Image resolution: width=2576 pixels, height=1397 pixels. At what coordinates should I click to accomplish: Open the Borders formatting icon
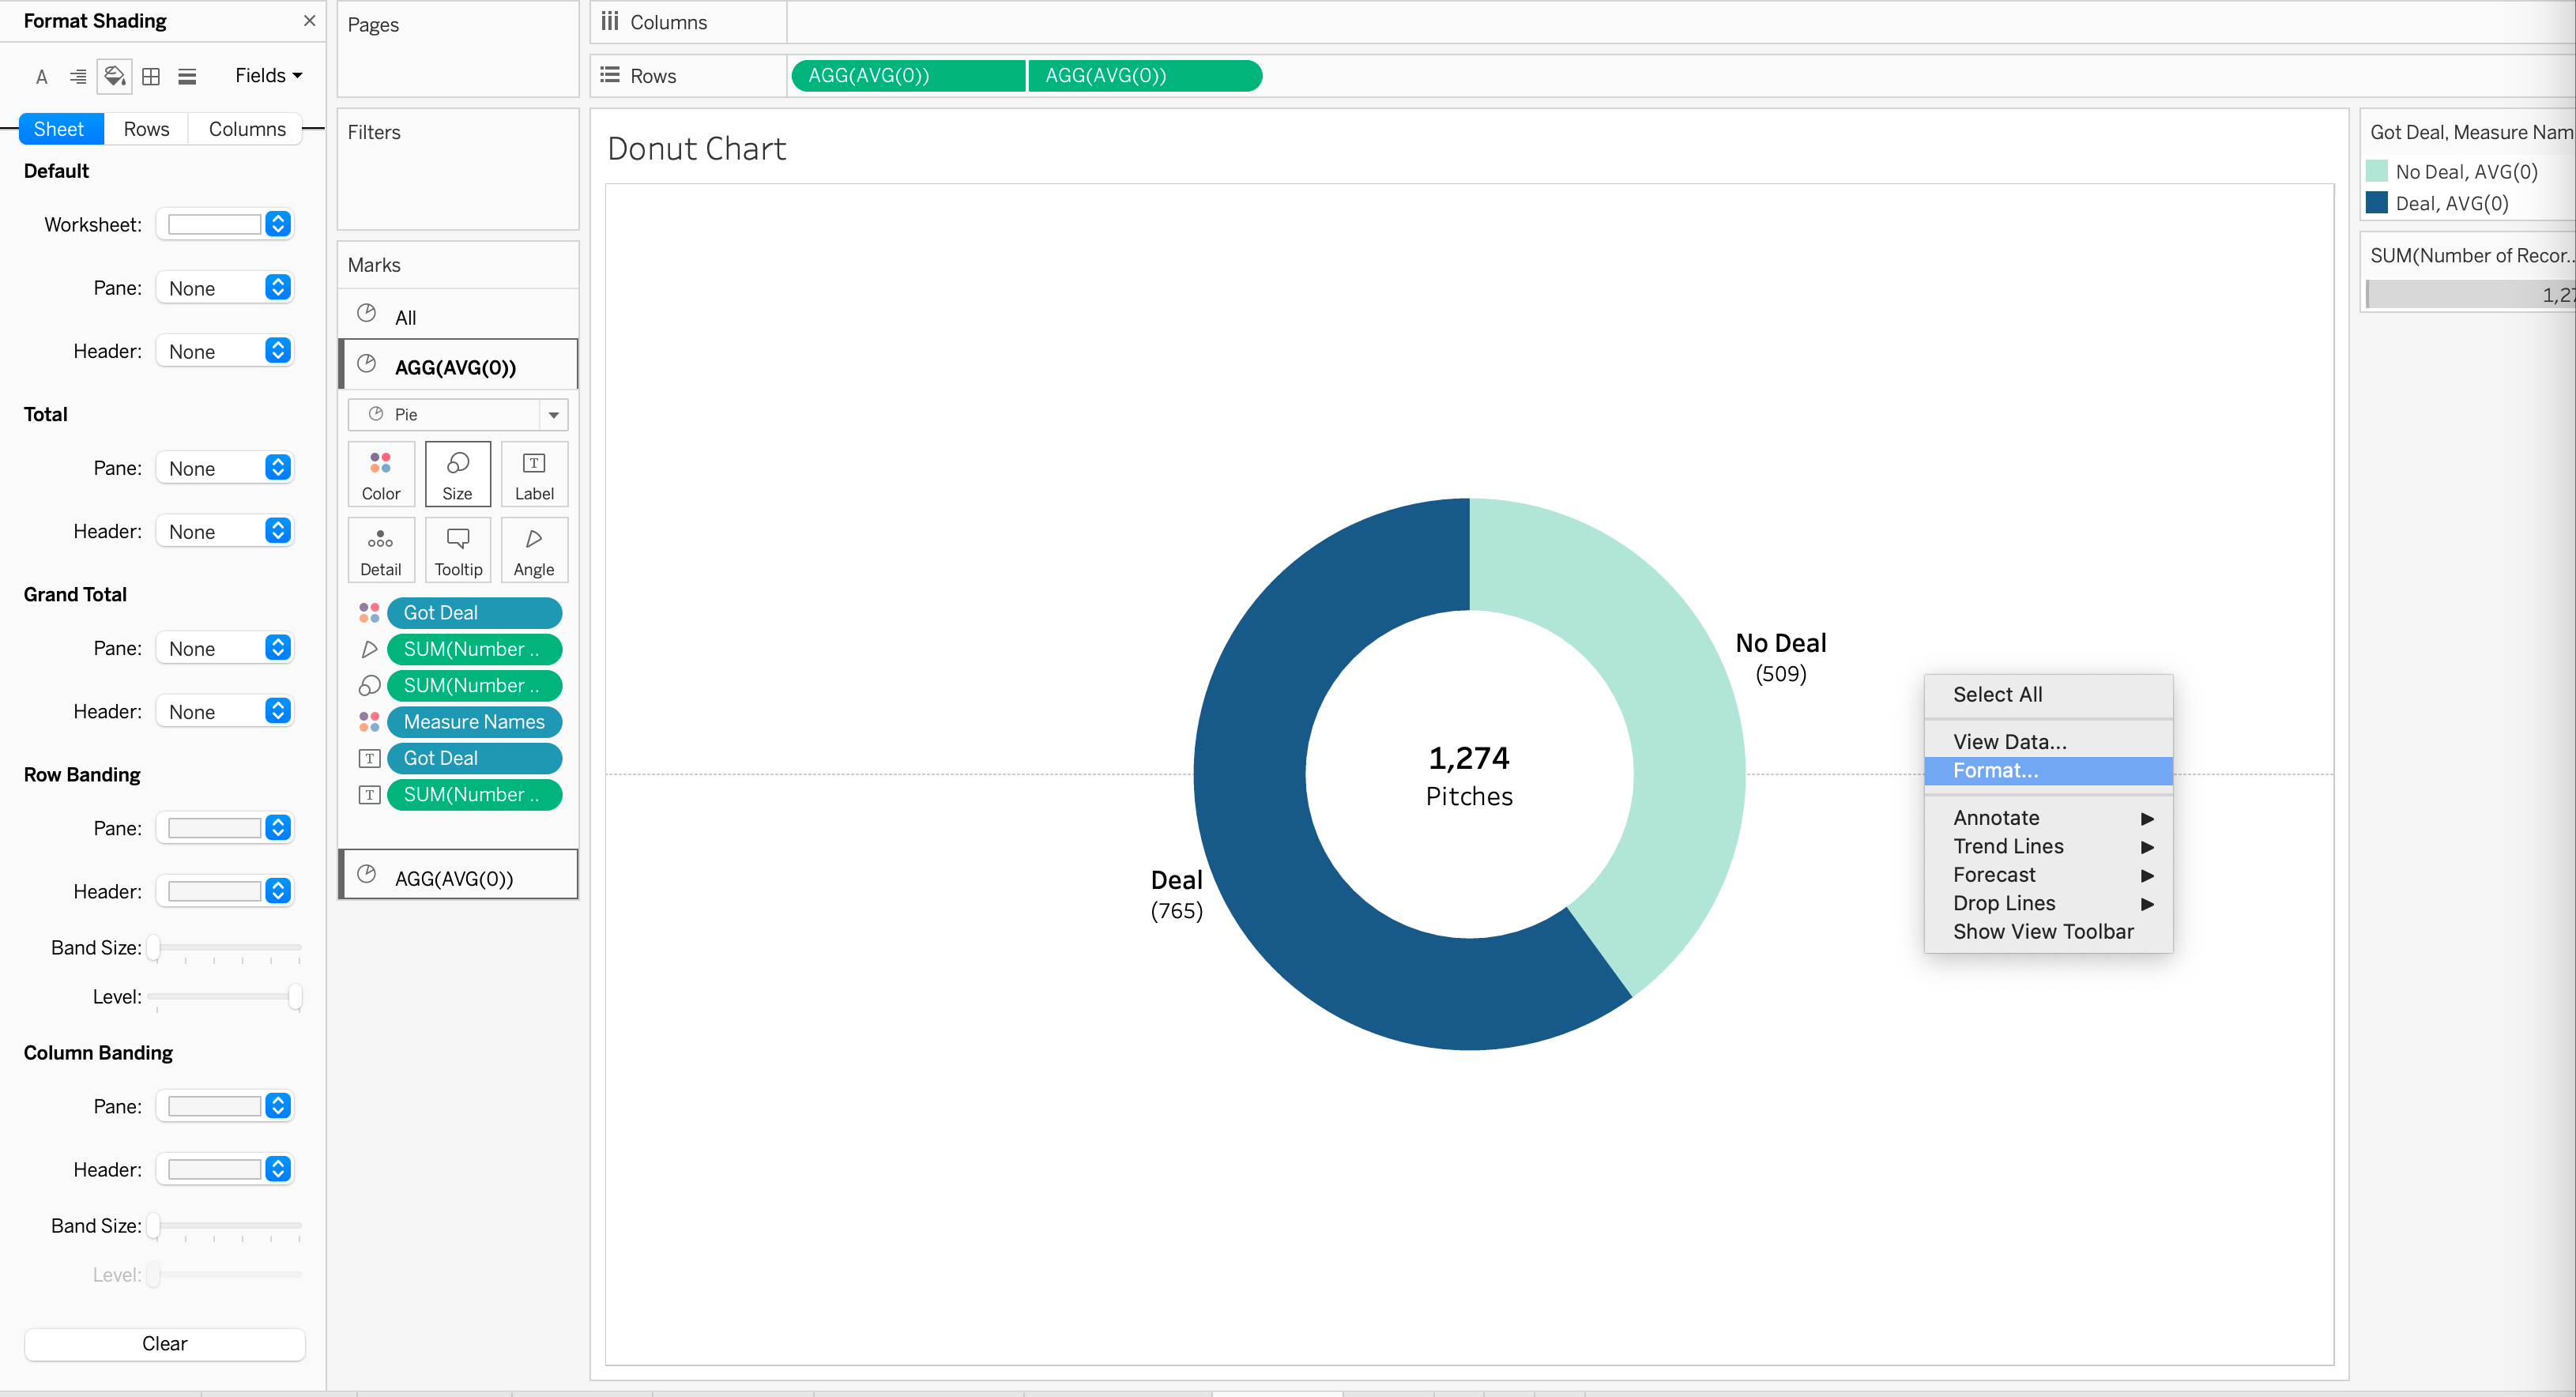151,77
